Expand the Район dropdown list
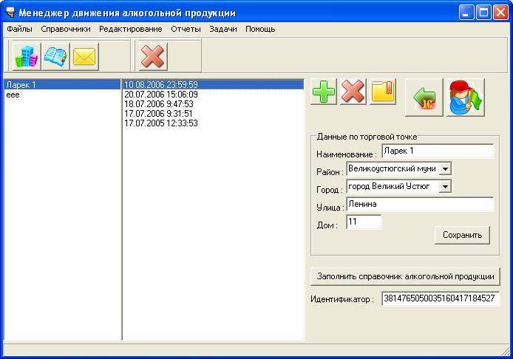The width and height of the screenshot is (513, 359). (x=445, y=168)
